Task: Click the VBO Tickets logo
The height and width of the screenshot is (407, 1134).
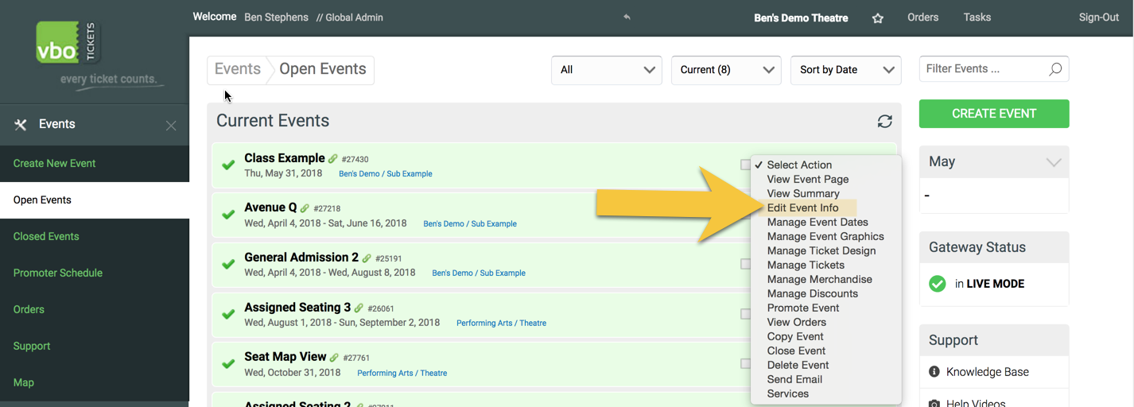Action: 69,43
